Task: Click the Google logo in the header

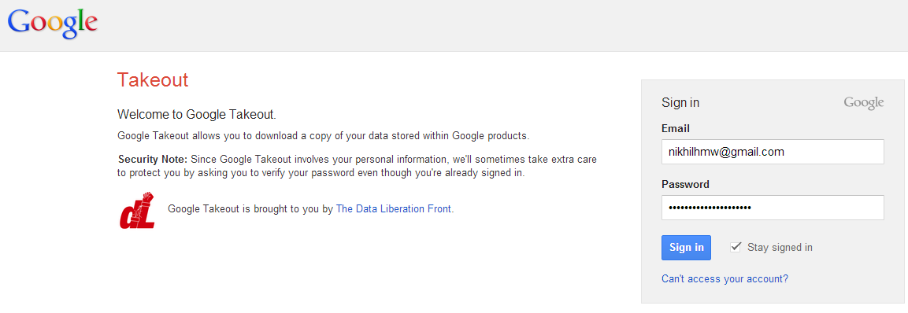Action: pos(52,23)
